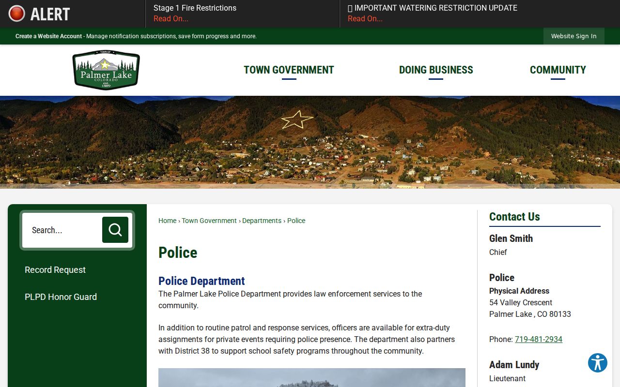This screenshot has width=620, height=387.
Task: Focus the Search input field
Action: pyautogui.click(x=62, y=230)
